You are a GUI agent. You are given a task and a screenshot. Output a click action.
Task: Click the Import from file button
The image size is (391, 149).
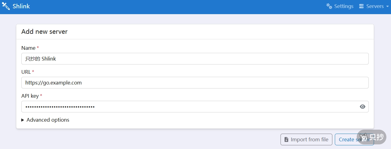tap(306, 139)
